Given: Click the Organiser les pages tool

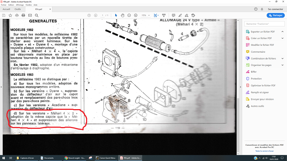Looking at the screenshot, I should (261, 65).
